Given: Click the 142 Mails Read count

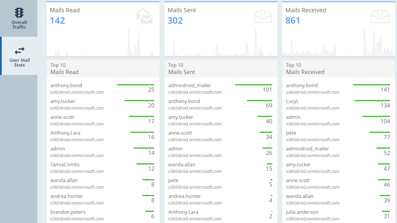Looking at the screenshot, I should click(x=57, y=21).
